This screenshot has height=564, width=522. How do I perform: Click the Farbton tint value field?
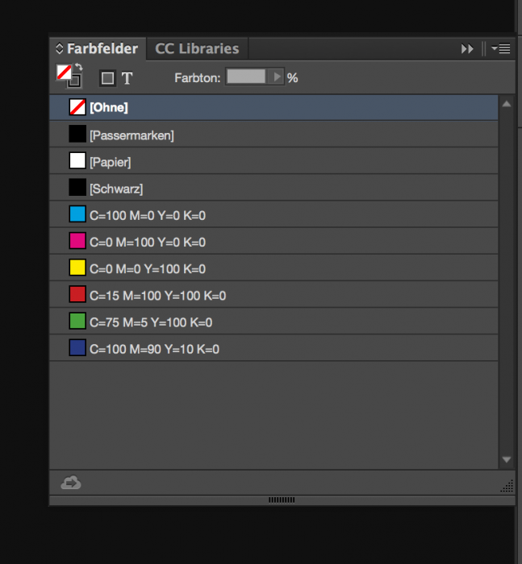[x=246, y=77]
